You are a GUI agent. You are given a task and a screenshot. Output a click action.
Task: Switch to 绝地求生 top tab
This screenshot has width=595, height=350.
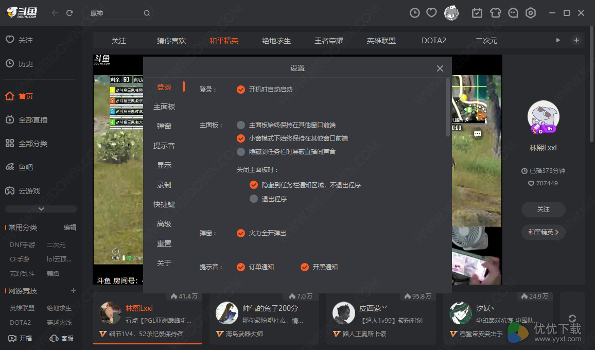tap(276, 41)
